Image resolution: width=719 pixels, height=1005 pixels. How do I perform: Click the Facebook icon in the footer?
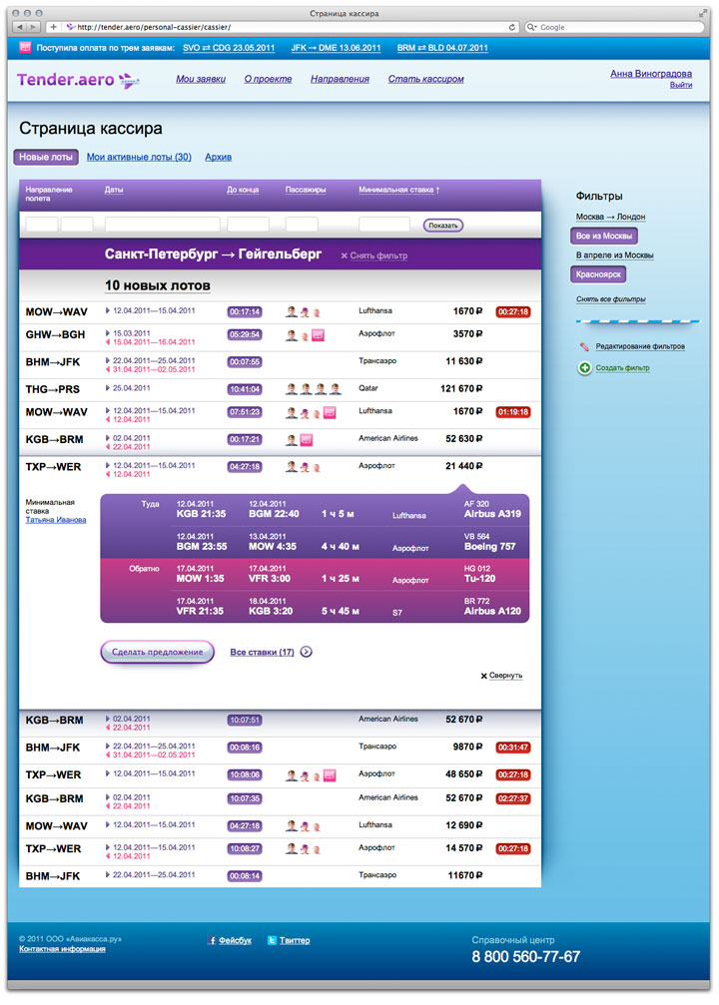click(x=212, y=940)
